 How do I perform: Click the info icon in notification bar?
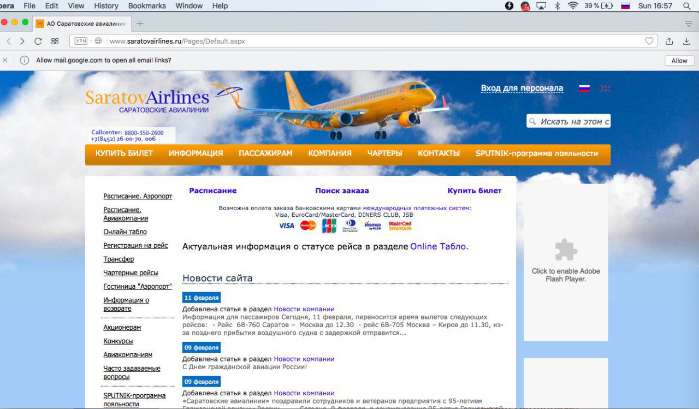24,60
